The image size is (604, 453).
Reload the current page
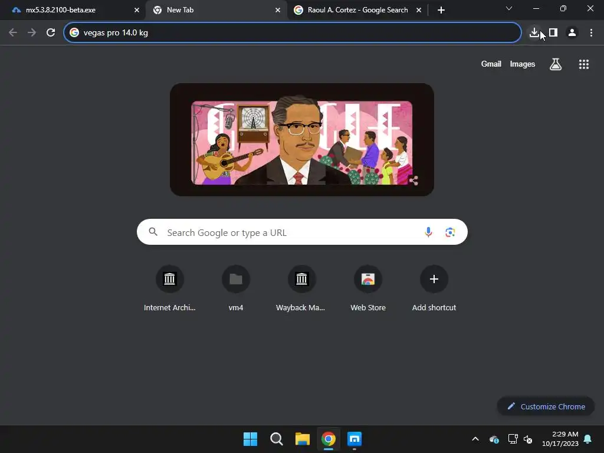[51, 33]
